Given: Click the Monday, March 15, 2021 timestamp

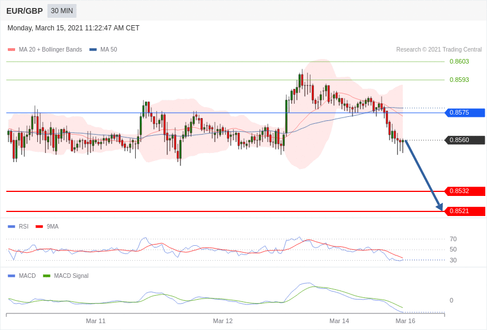Looking at the screenshot, I should point(73,28).
